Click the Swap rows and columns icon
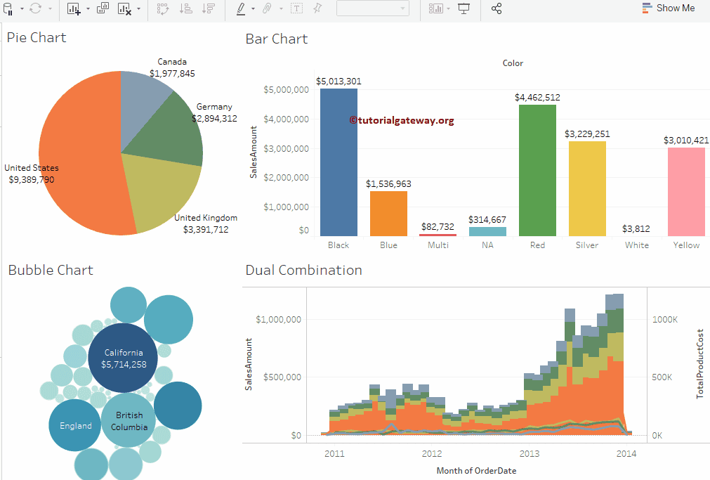The width and height of the screenshot is (710, 480). coord(162,8)
